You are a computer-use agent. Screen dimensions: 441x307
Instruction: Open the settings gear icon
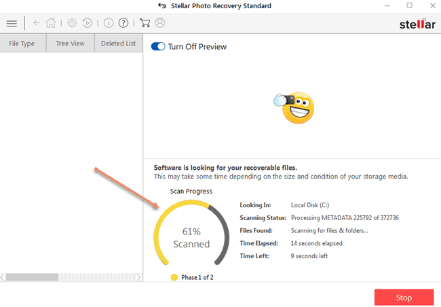72,23
